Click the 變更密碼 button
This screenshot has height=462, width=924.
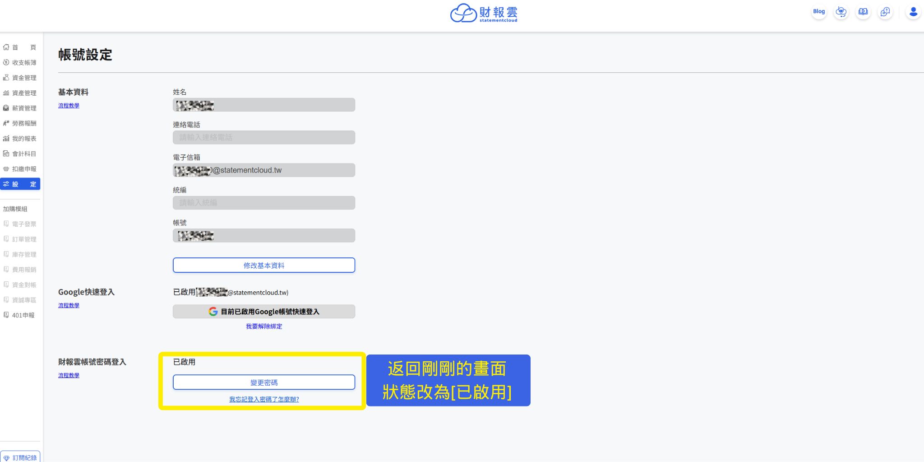coord(264,383)
